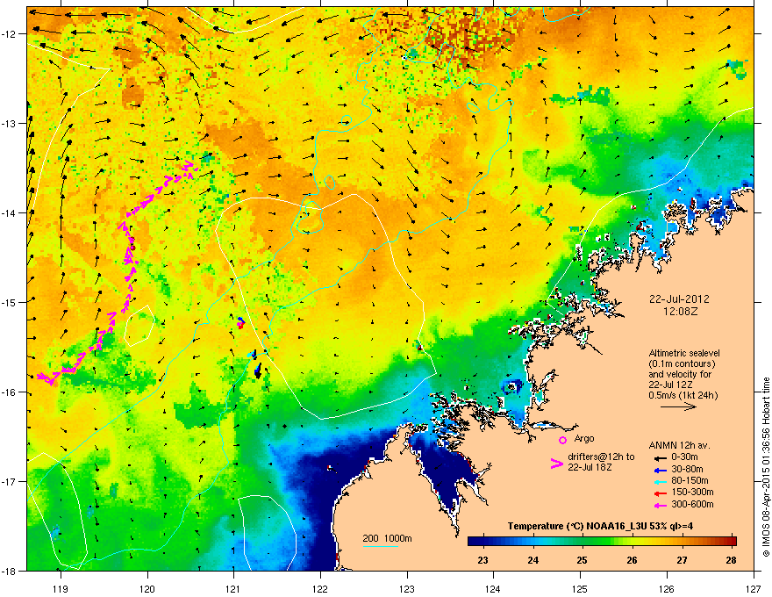Click the latitude axis label -17
The width and height of the screenshot is (772, 597).
tap(10, 481)
